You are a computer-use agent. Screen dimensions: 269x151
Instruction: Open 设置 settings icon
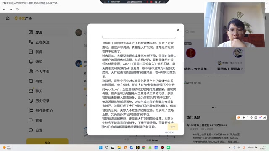31,130
